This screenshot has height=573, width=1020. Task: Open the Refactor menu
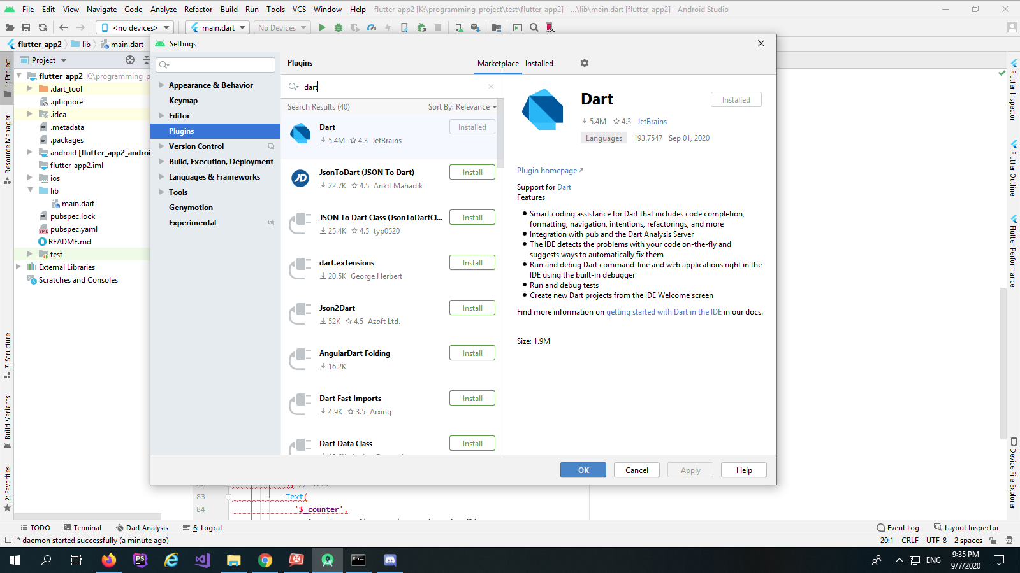click(x=198, y=10)
